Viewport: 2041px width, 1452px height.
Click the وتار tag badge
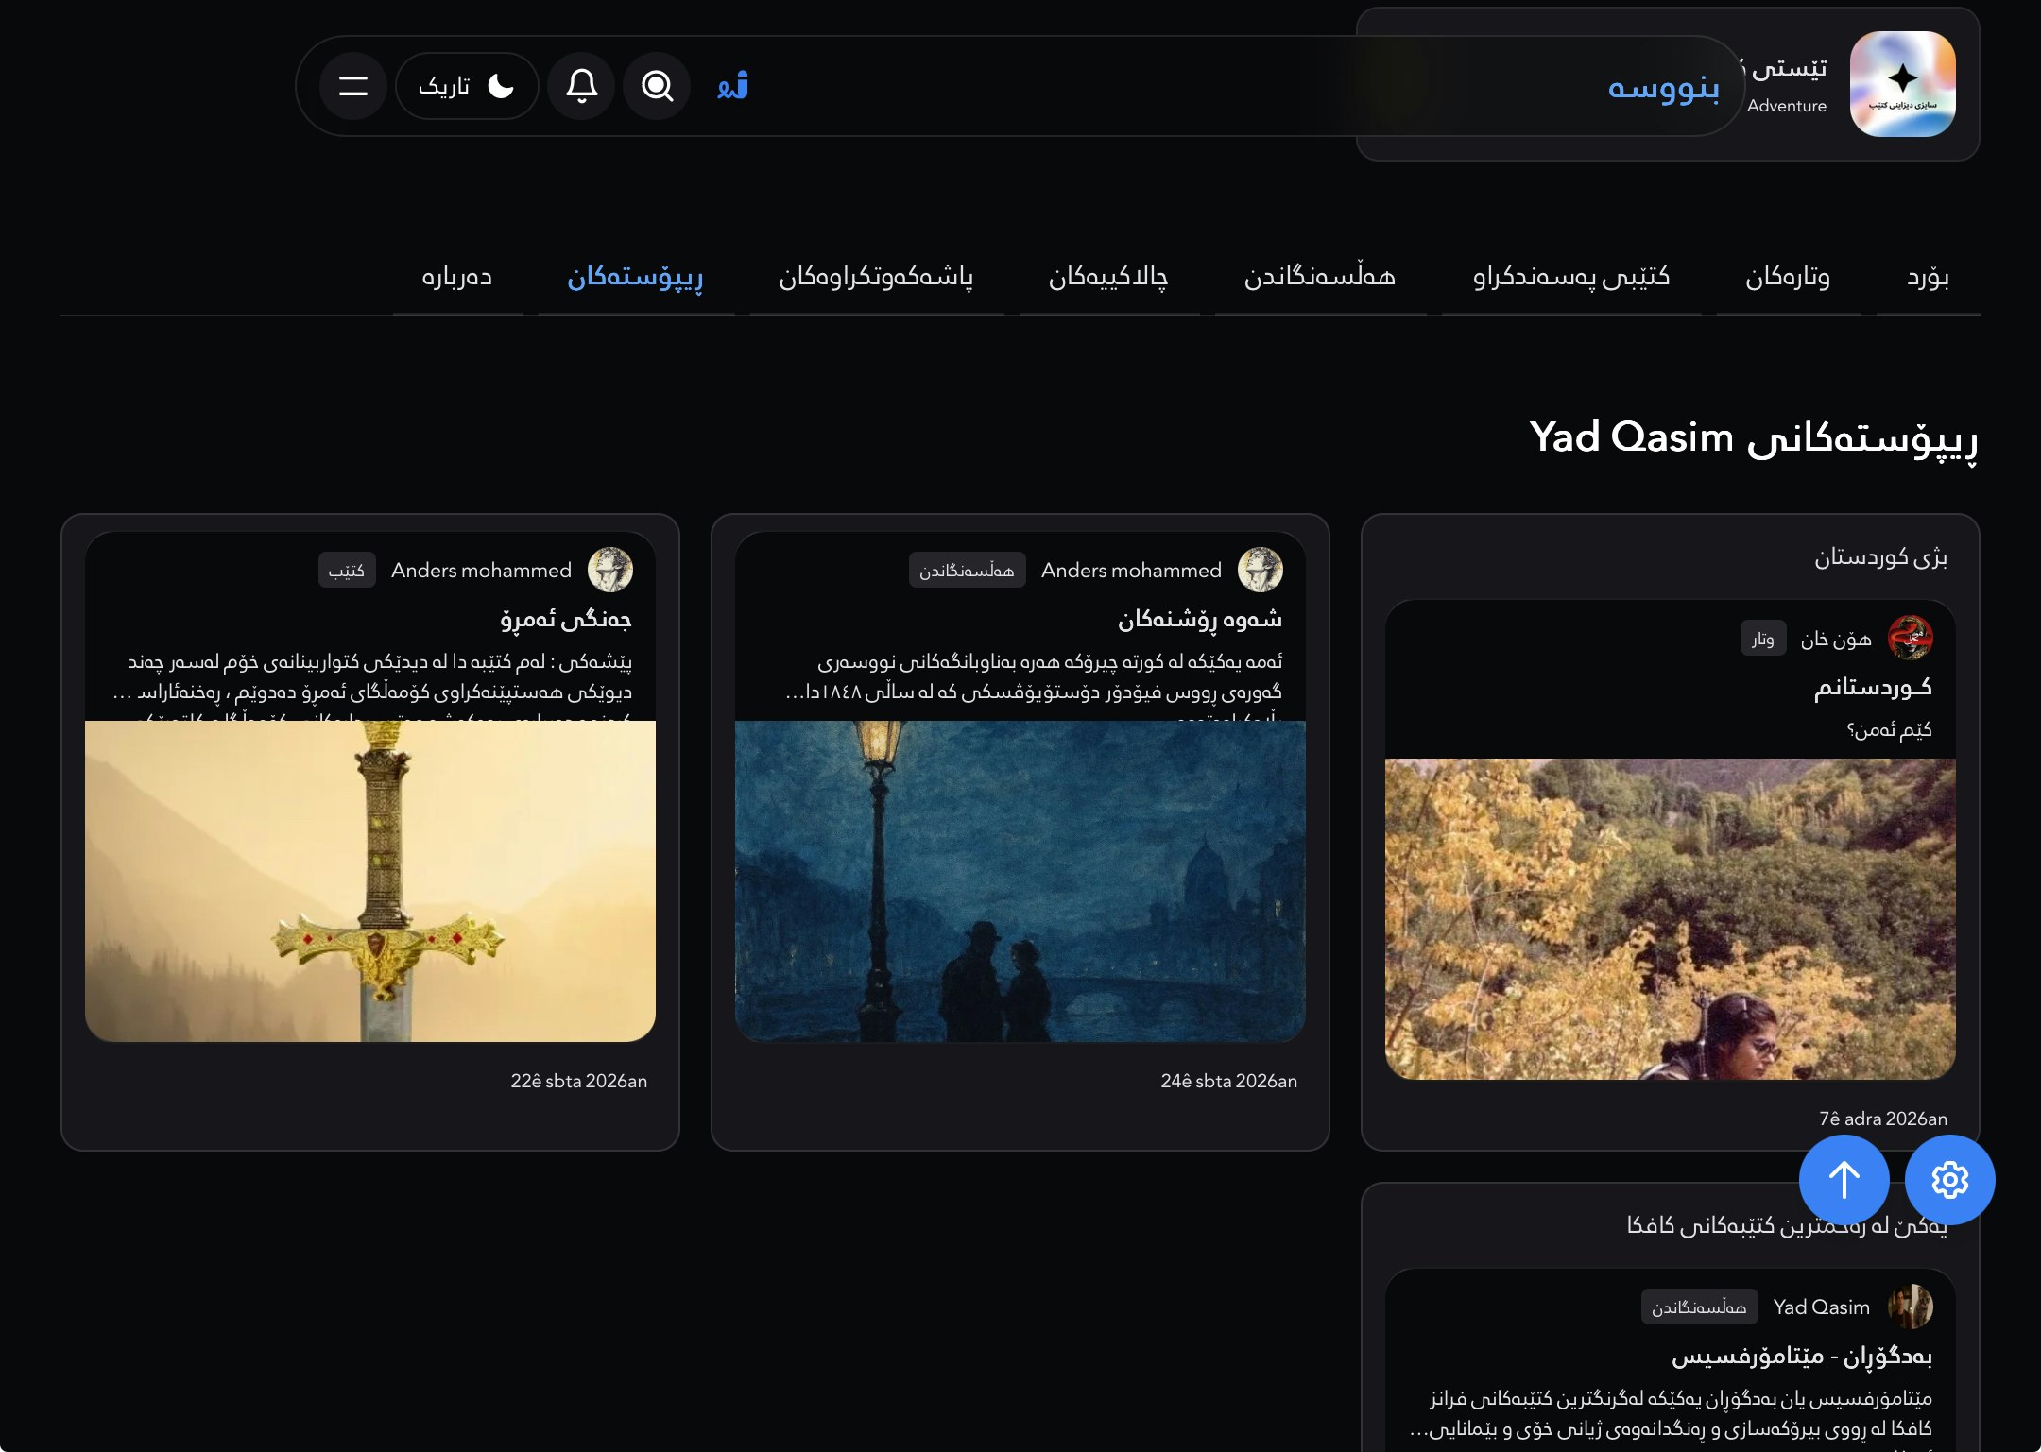pyautogui.click(x=1762, y=639)
